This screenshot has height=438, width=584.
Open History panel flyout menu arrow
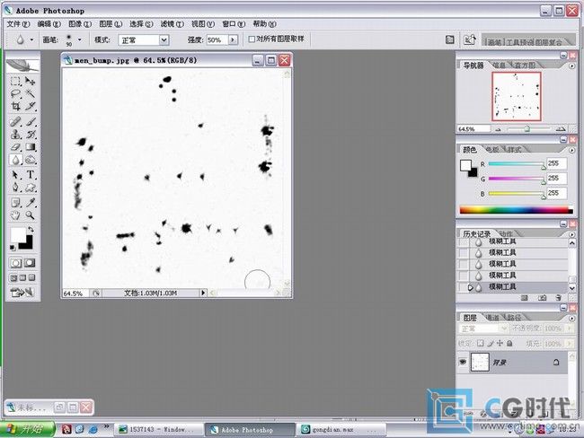click(x=571, y=234)
